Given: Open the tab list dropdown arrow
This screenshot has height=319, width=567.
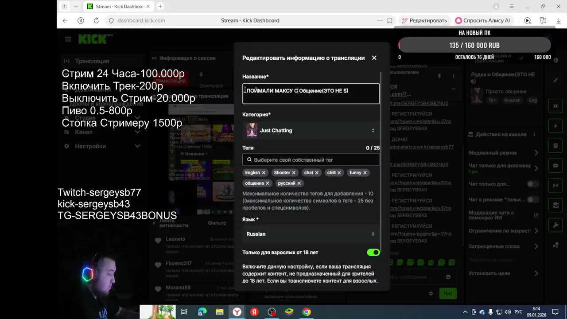Looking at the screenshot, I should (76, 6).
